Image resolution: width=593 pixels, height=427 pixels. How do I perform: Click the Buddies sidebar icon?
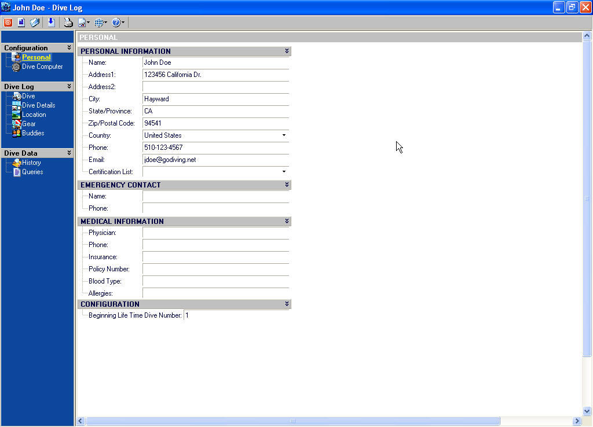click(18, 133)
